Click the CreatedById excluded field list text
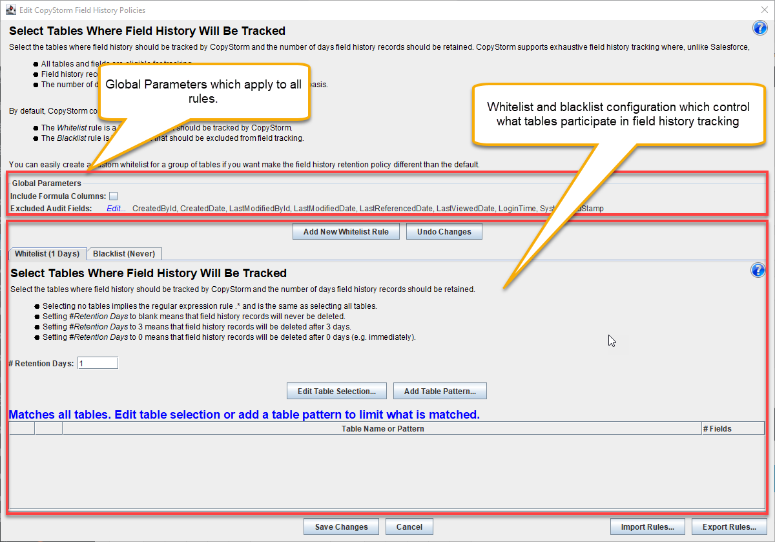The image size is (775, 542). [367, 208]
